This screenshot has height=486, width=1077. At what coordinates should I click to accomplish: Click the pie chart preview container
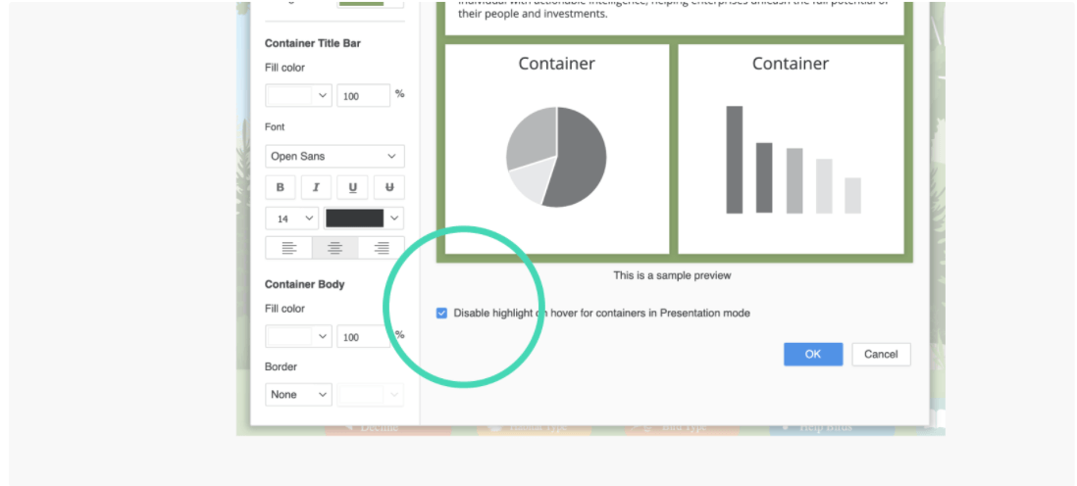556,149
